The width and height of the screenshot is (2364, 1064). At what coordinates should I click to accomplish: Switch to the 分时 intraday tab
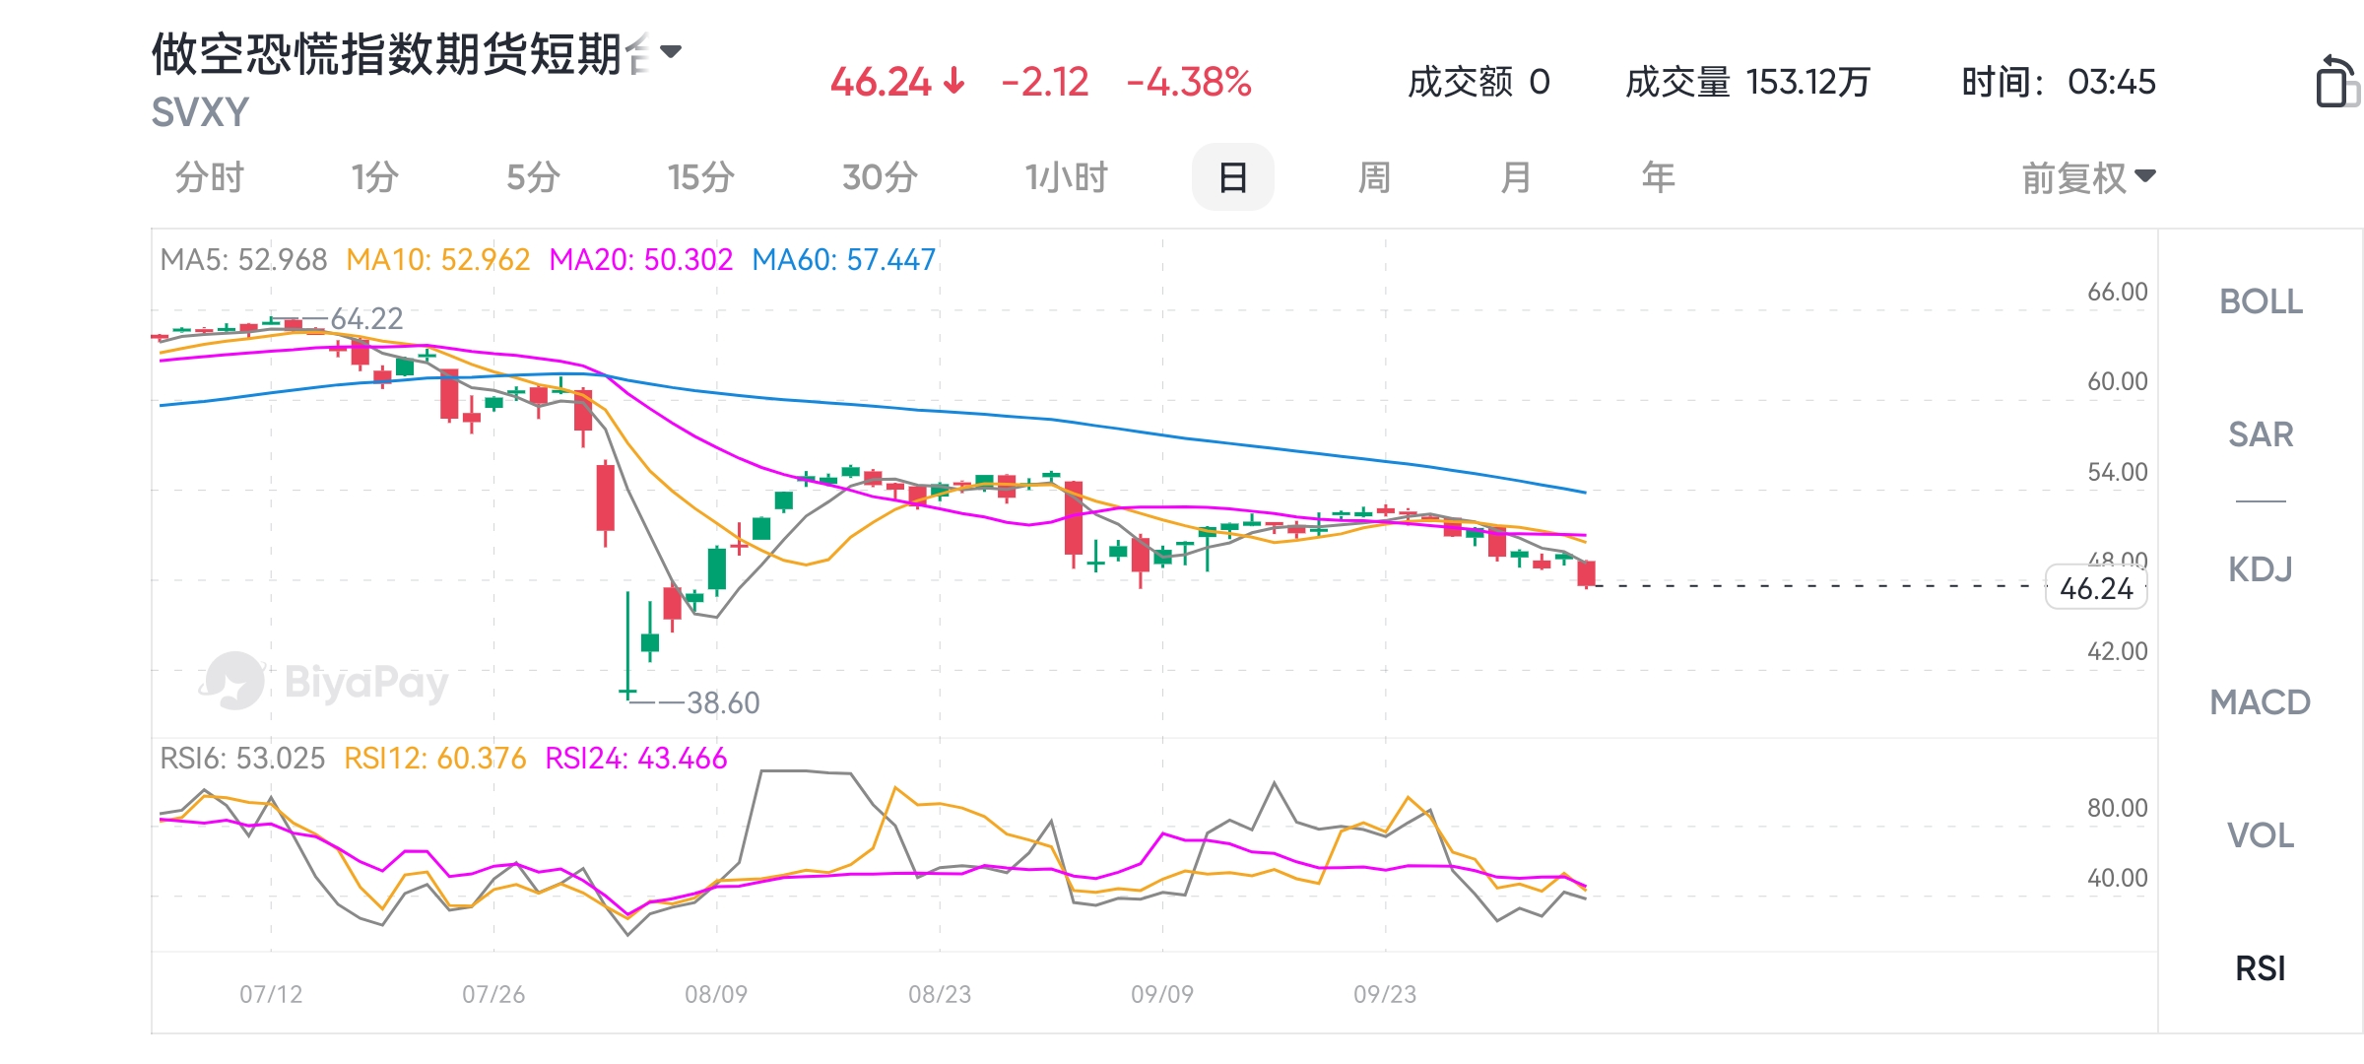(x=209, y=178)
